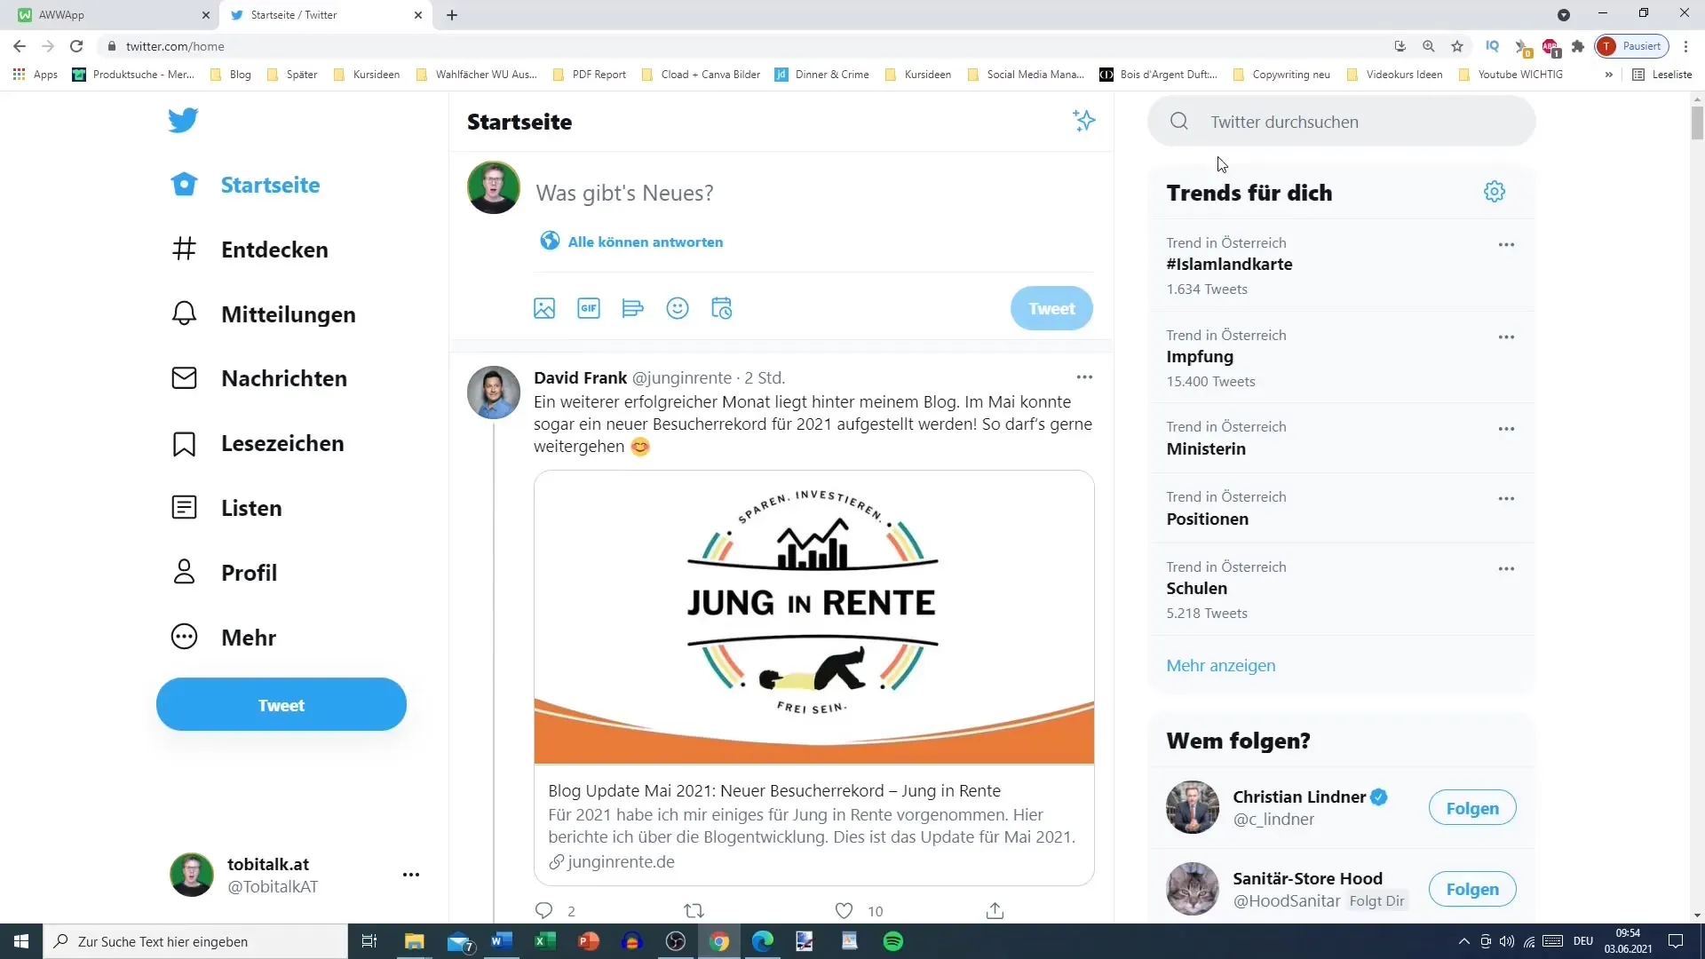Open the Alle können antworten reply setting

tap(632, 242)
